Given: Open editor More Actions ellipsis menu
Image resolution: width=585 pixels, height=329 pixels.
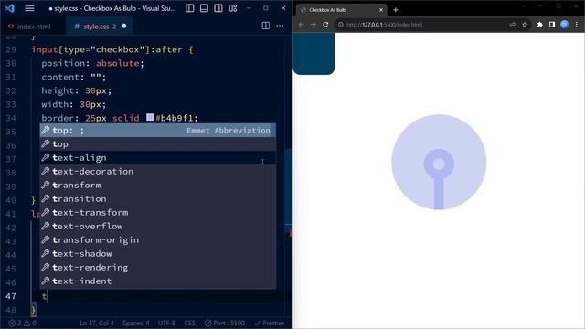Looking at the screenshot, I should point(280,26).
